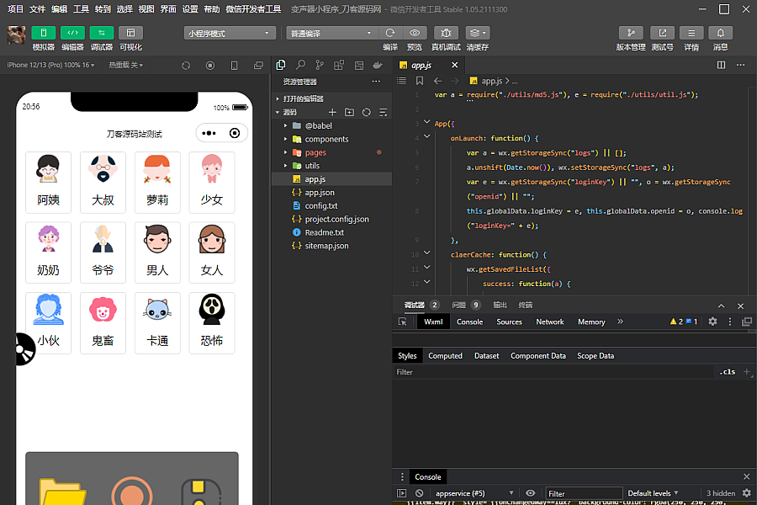
Task: Click the simulator stop record icon
Action: point(210,66)
